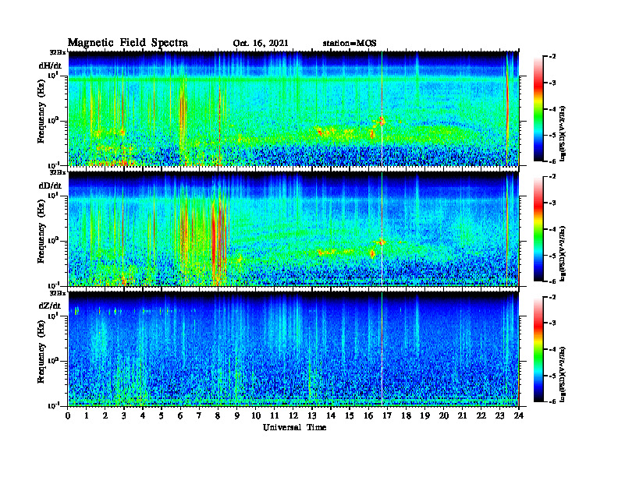The width and height of the screenshot is (618, 477).
Task: Click hour 21 on the Universal Time axis
Action: 462,415
